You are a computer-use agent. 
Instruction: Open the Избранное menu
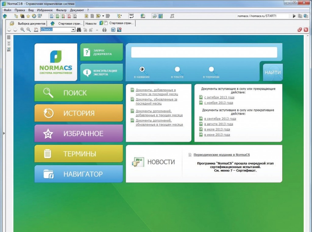(45, 10)
